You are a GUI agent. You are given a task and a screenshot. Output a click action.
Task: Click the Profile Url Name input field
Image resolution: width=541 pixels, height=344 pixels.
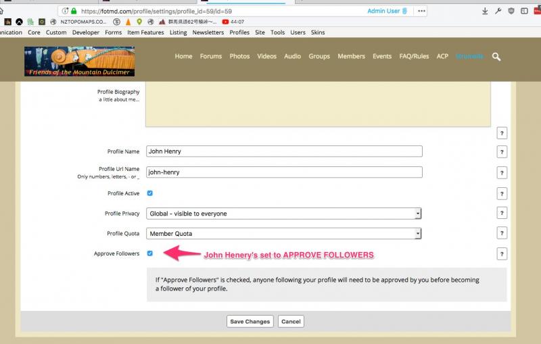pyautogui.click(x=284, y=172)
